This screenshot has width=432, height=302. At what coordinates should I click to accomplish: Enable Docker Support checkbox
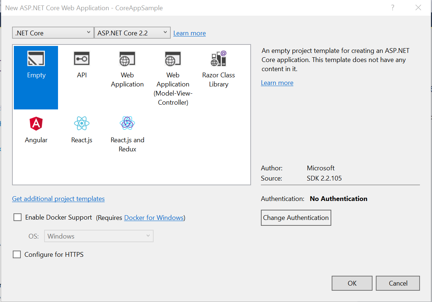(x=18, y=217)
